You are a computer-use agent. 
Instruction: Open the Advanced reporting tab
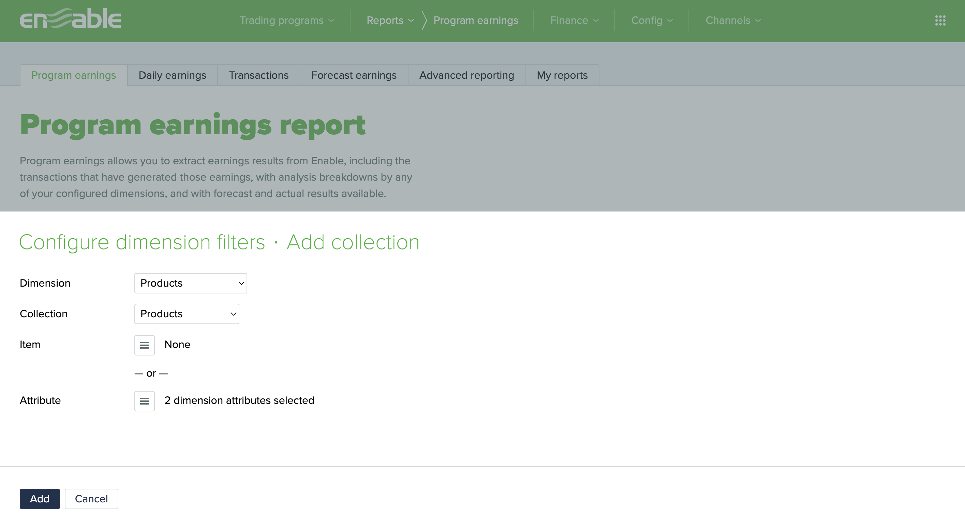pyautogui.click(x=467, y=75)
